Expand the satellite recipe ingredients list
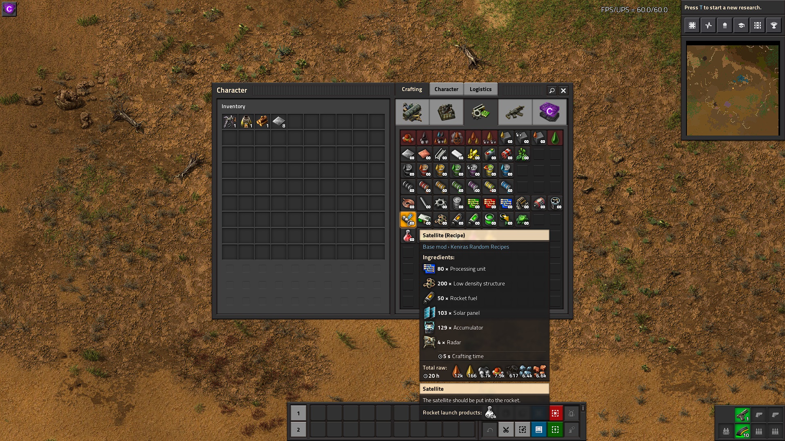This screenshot has width=785, height=441. pos(438,257)
